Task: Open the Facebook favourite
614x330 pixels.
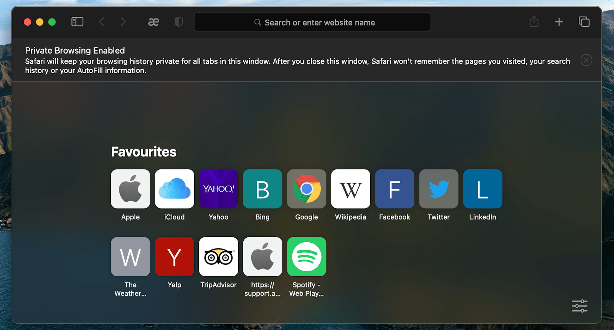Action: tap(394, 189)
